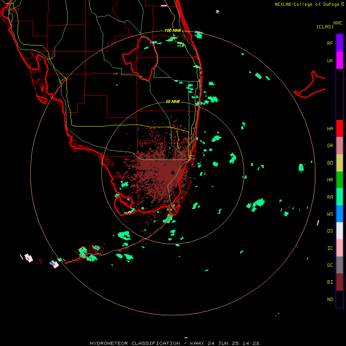
Task: Click the WS blue legend swatch
Action: tap(339, 214)
